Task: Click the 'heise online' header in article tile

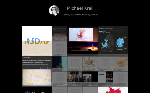Action: pos(26,58)
